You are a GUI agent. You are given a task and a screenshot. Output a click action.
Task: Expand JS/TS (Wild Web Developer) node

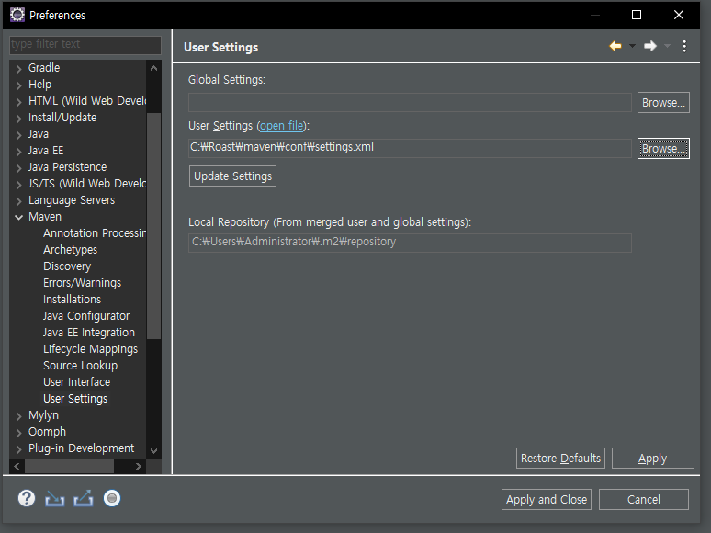pos(18,185)
